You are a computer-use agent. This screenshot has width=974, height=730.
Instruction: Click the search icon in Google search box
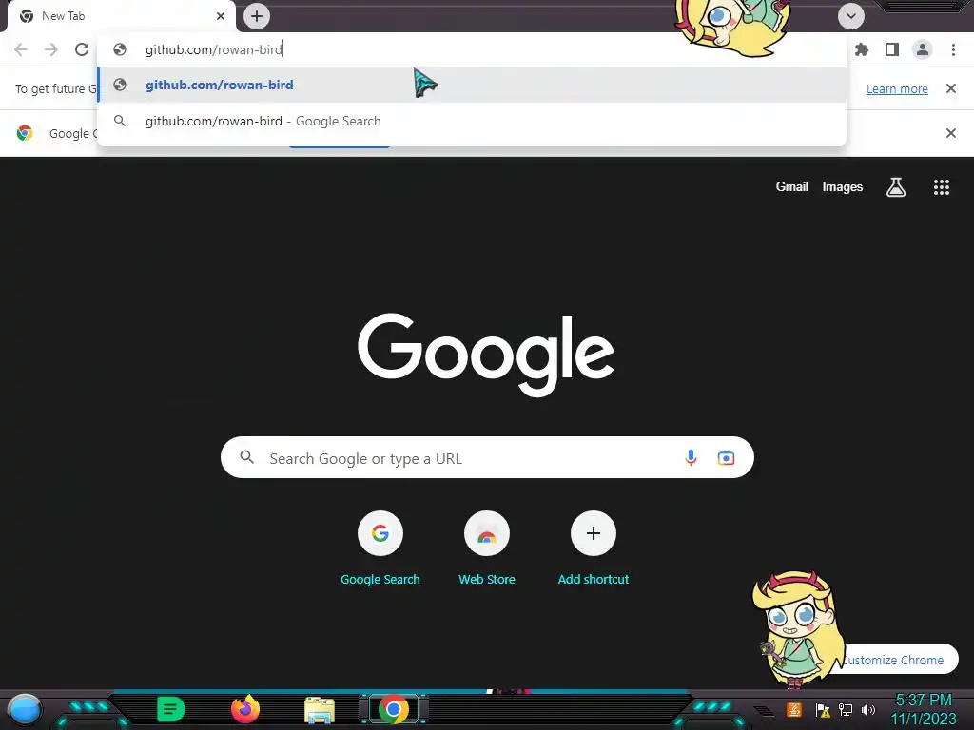coord(246,457)
